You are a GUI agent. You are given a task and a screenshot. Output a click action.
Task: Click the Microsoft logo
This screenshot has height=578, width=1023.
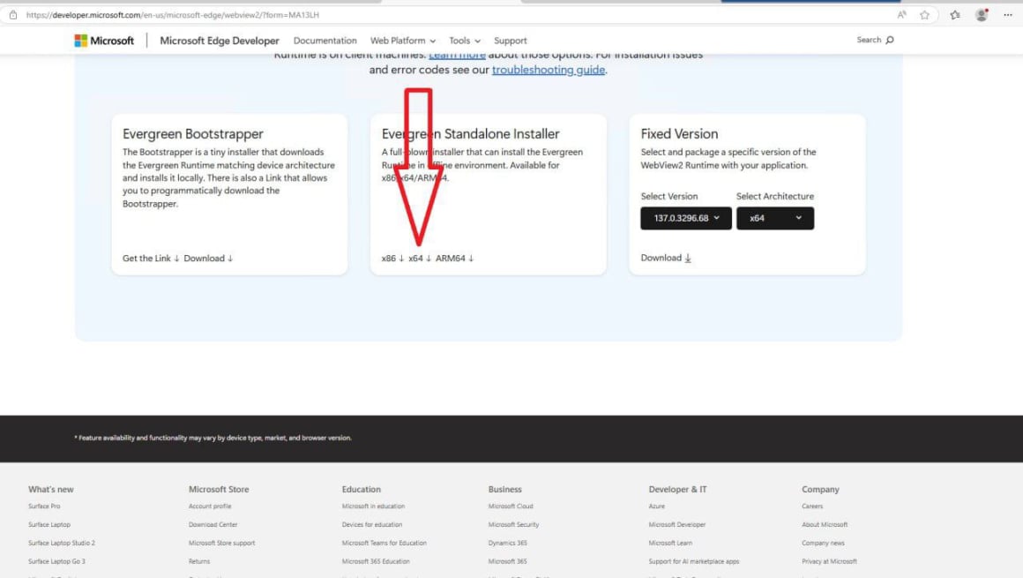[x=104, y=41]
